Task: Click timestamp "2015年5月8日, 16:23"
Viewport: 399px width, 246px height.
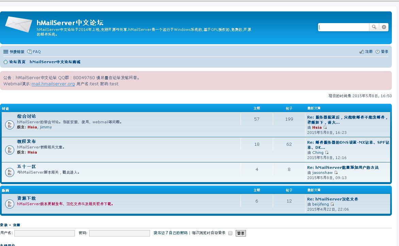Action: (327, 133)
